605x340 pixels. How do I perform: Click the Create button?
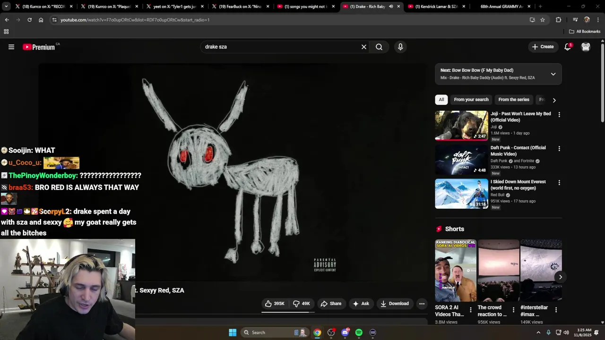[x=543, y=47]
